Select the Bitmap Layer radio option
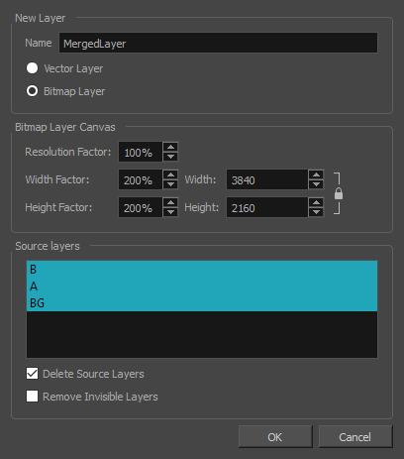The image size is (404, 459). pos(32,91)
